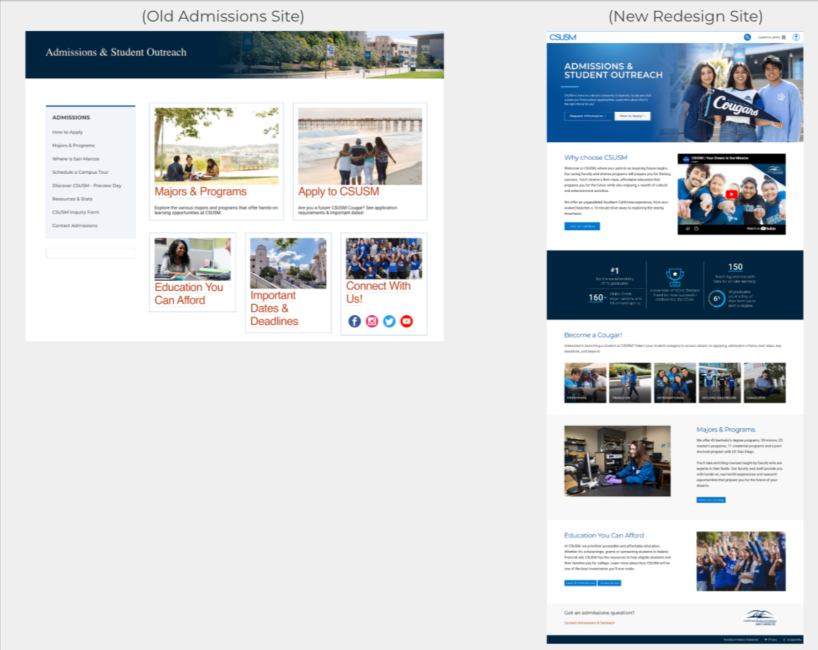Viewport: 818px width, 650px height.
Task: Click the Apply to CSUSM card heading
Action: pyautogui.click(x=339, y=192)
